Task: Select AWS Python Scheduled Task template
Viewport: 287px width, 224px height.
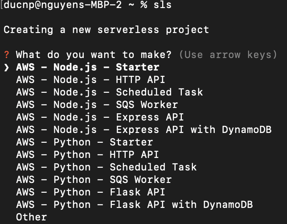Action: [x=106, y=167]
